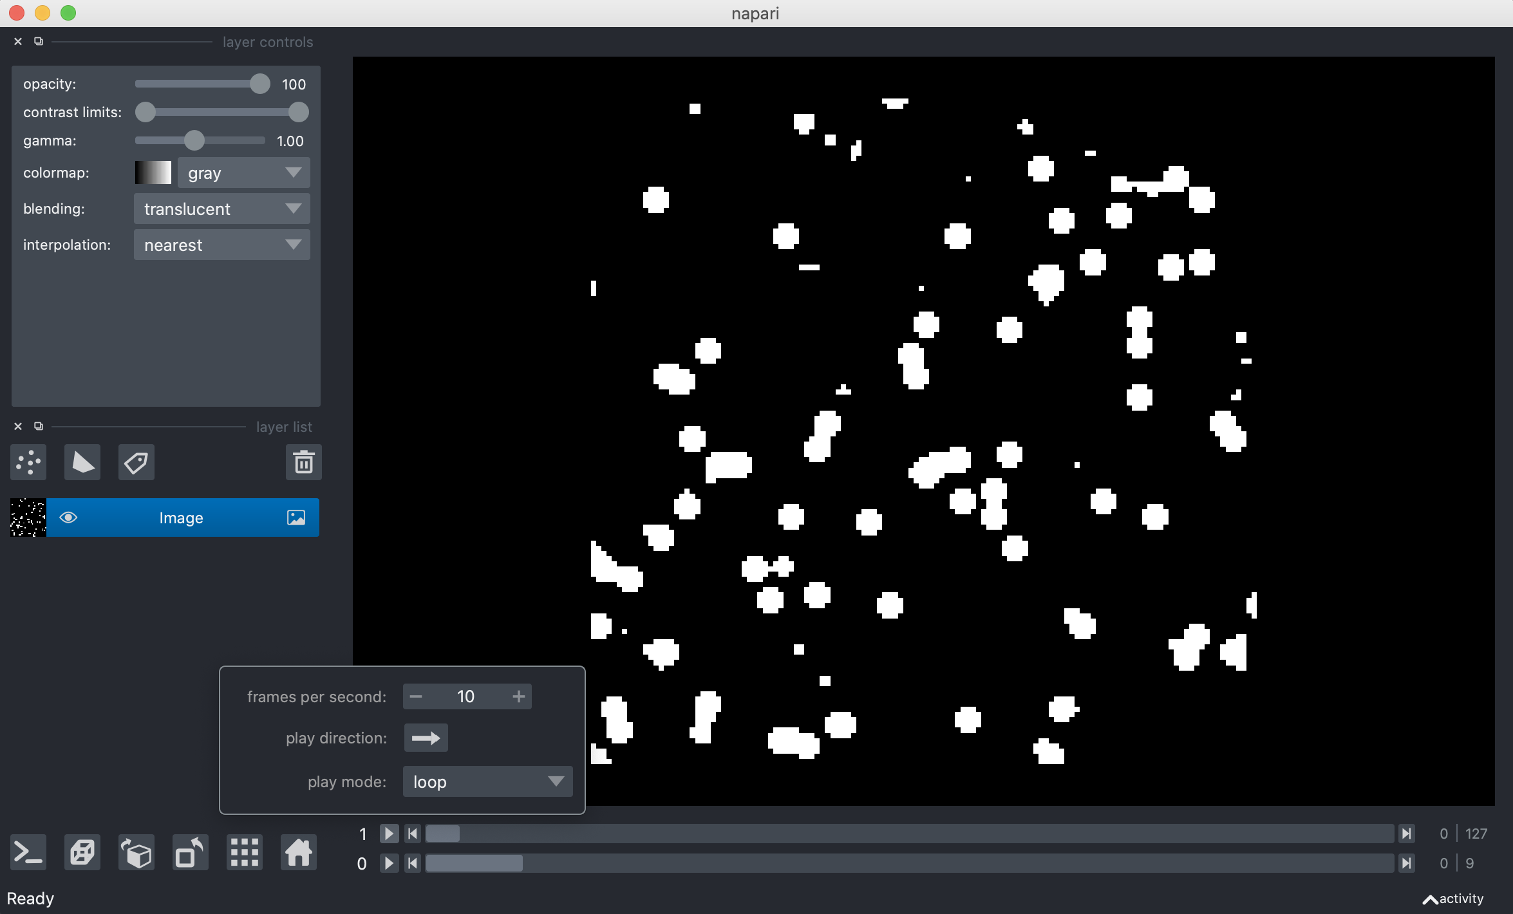
Task: Click the Image layer thumbnail
Action: point(28,518)
